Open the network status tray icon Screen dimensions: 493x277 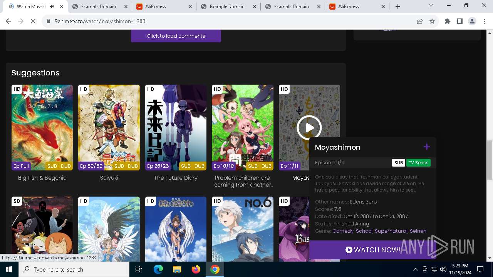(434, 269)
